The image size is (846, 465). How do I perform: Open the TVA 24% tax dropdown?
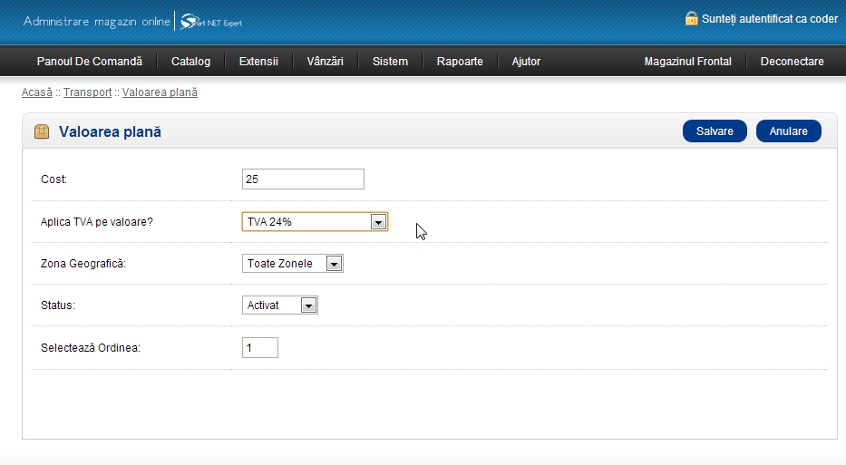pyautogui.click(x=315, y=222)
